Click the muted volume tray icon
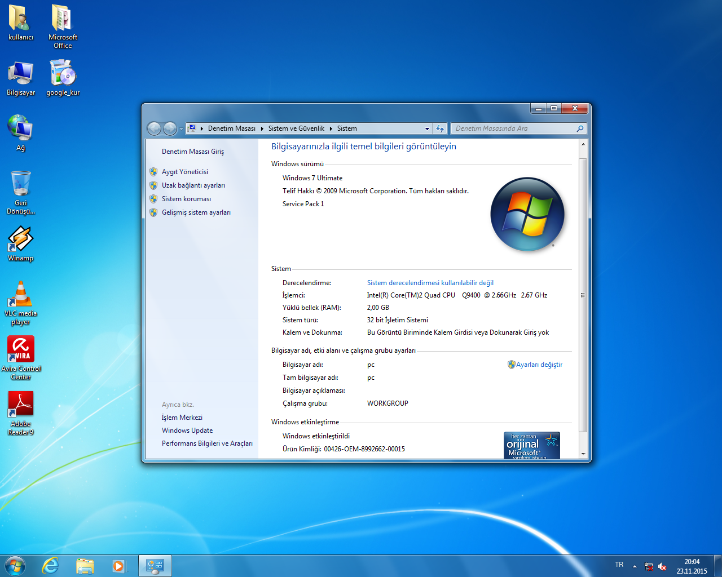The image size is (722, 577). point(662,566)
